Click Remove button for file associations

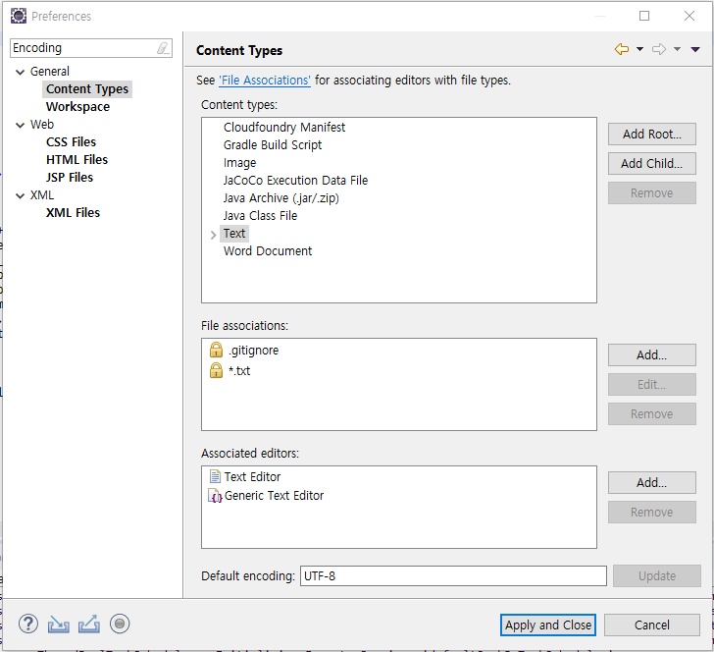tap(652, 414)
